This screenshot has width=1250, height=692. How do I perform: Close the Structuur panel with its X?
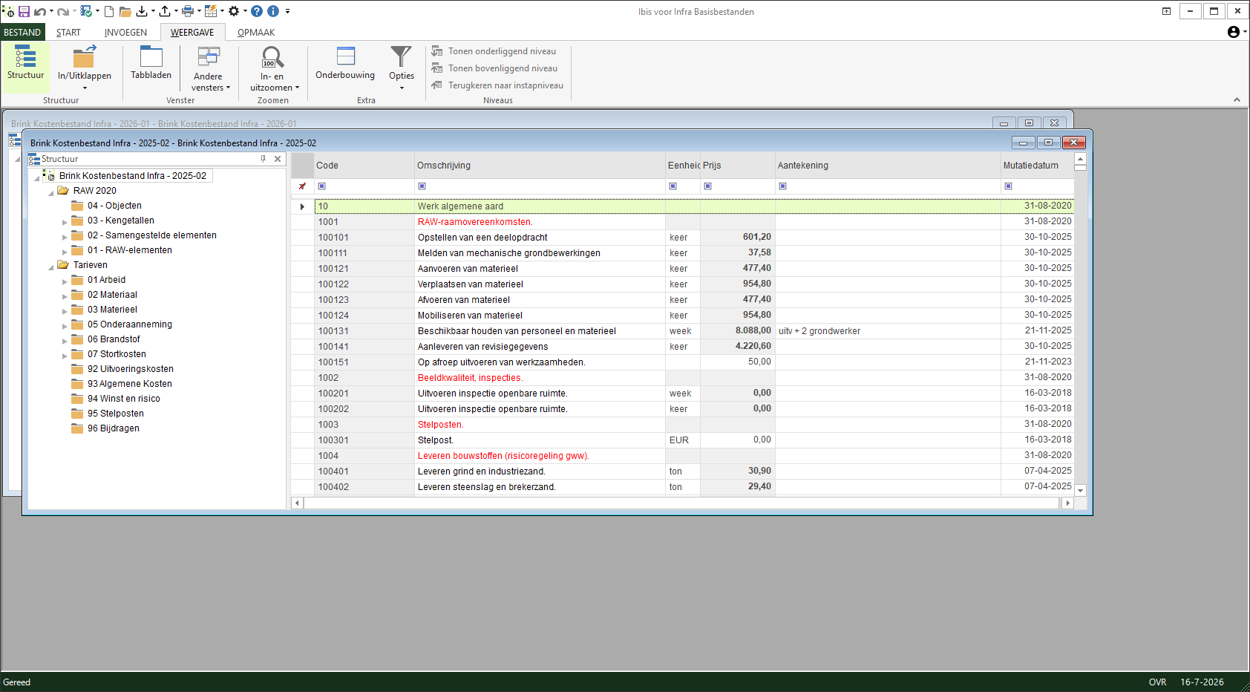click(278, 159)
